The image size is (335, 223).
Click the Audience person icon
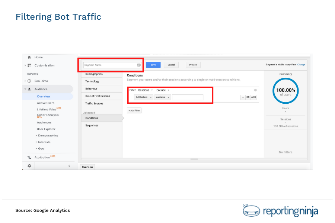[x=29, y=89]
